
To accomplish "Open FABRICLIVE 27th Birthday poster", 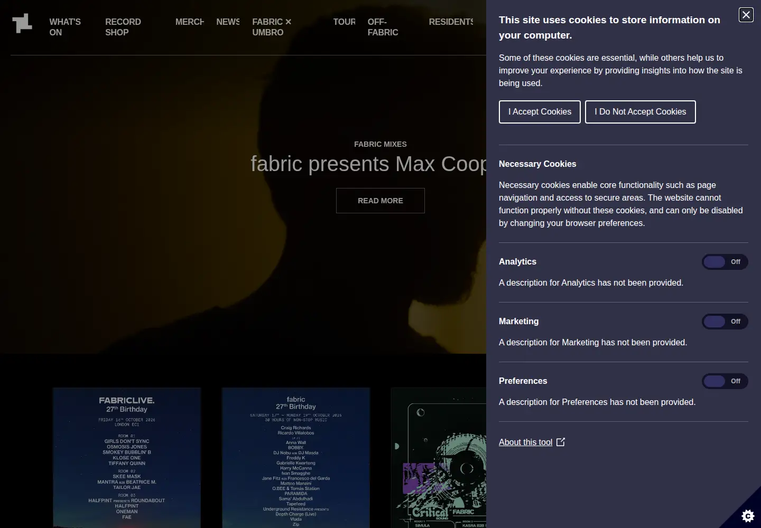I will point(127,458).
